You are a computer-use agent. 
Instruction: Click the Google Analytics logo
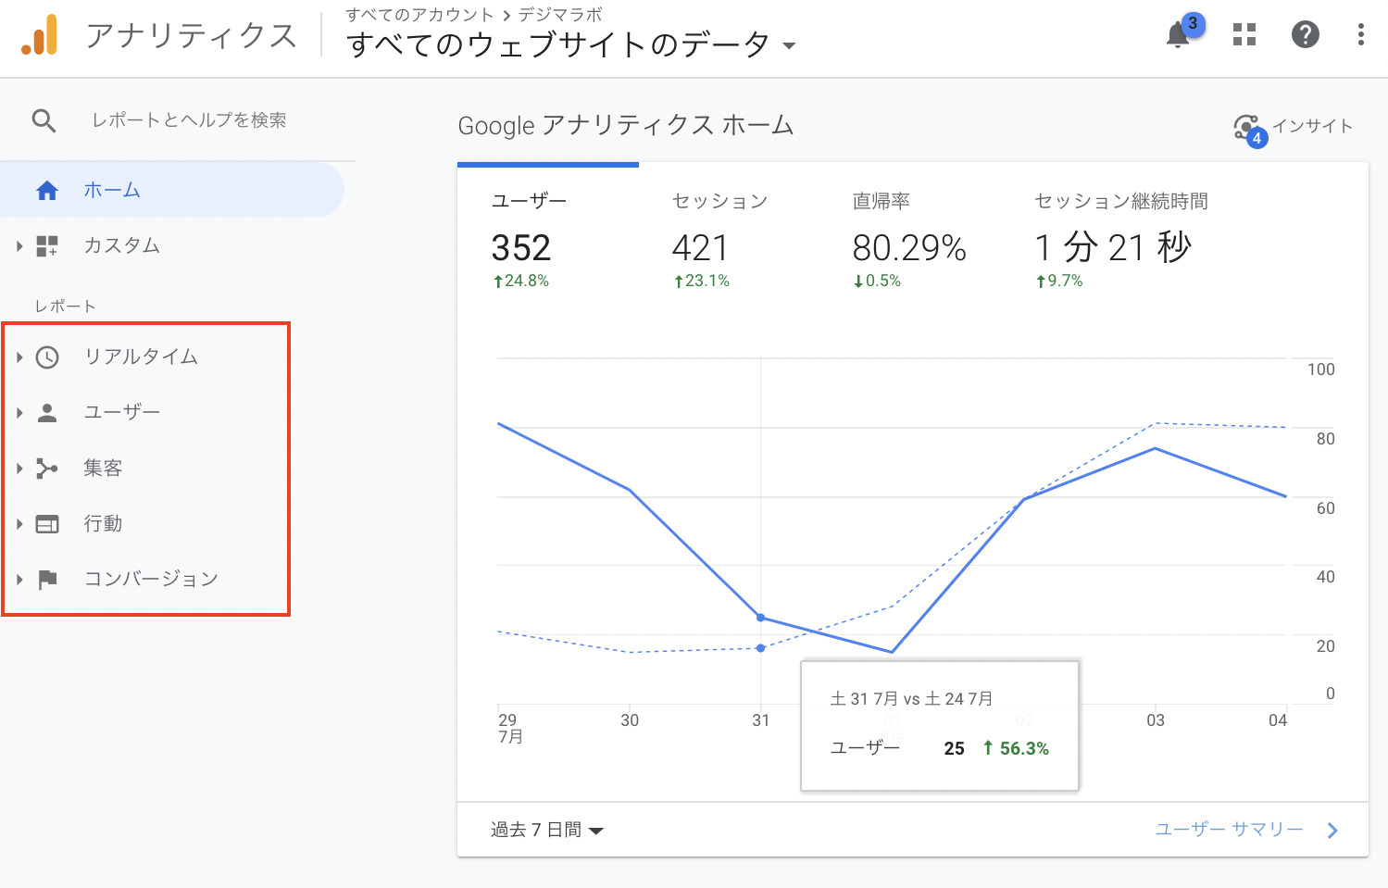38,35
